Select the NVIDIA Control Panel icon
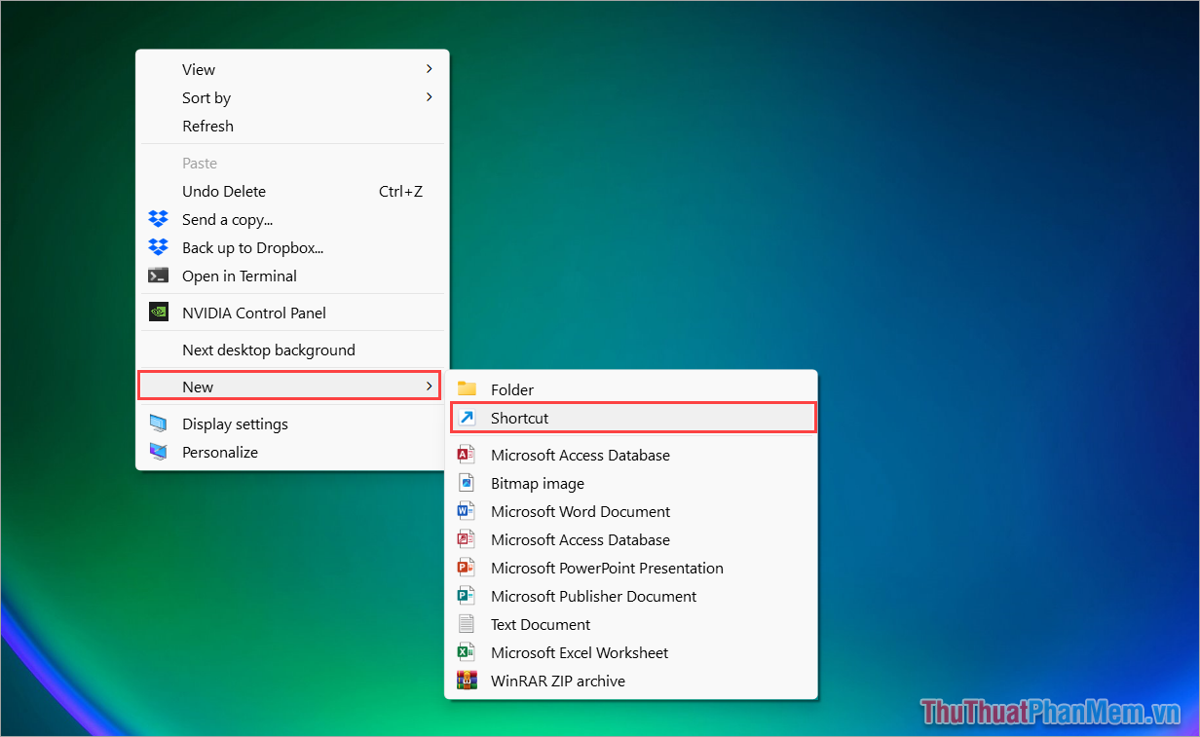The height and width of the screenshot is (737, 1200). [x=158, y=313]
